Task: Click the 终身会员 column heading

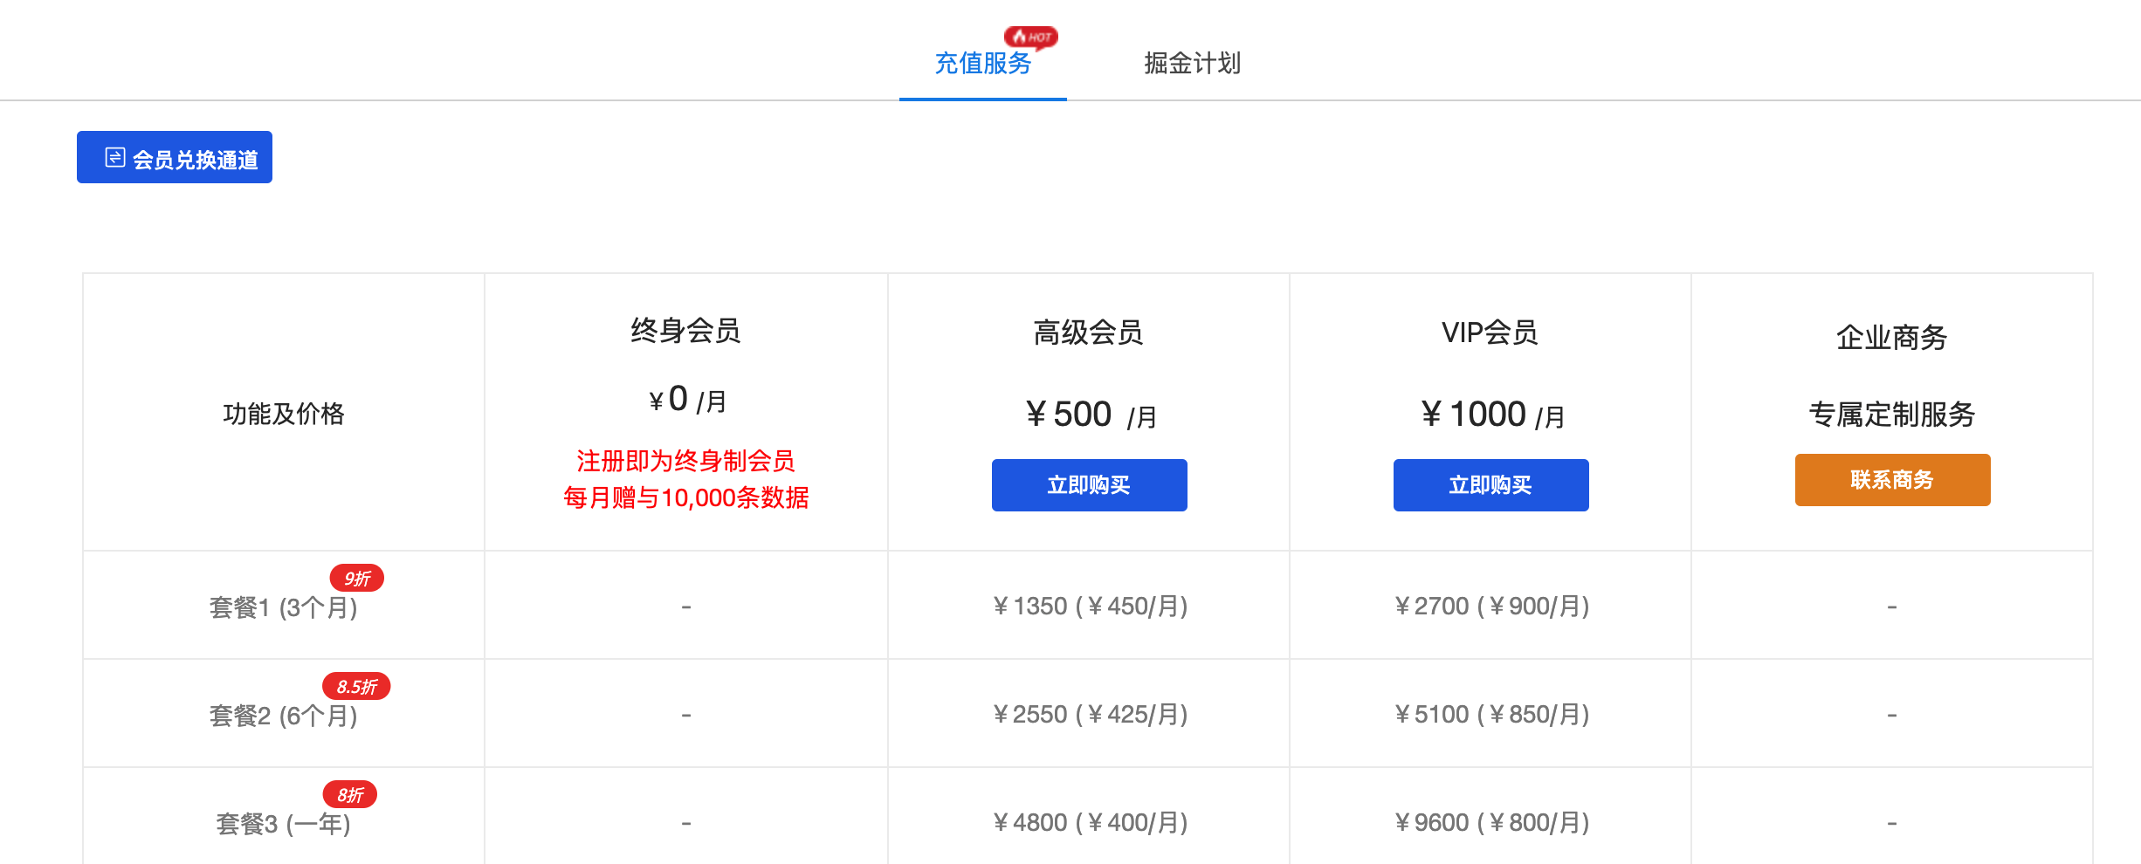Action: click(686, 331)
